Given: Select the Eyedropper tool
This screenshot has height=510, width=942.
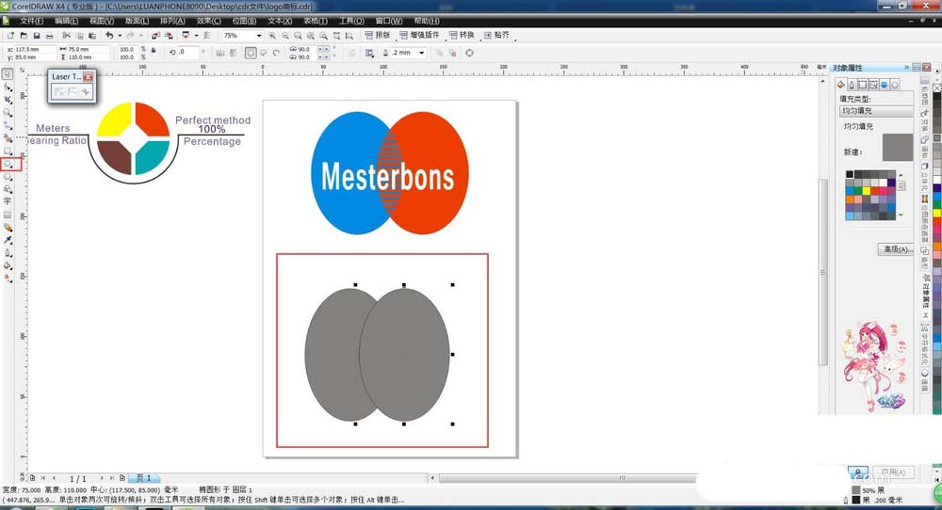Looking at the screenshot, I should coord(8,240).
